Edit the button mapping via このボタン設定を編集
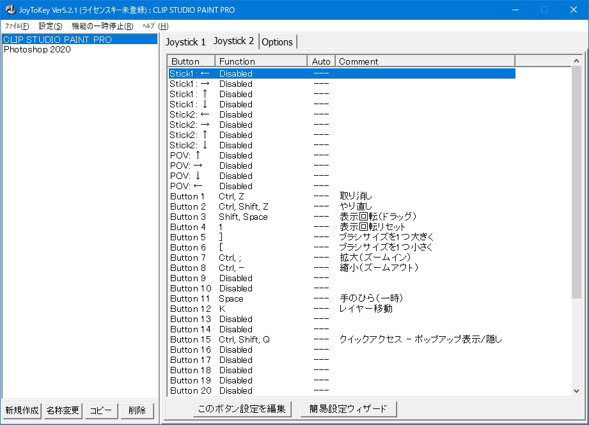 242,408
